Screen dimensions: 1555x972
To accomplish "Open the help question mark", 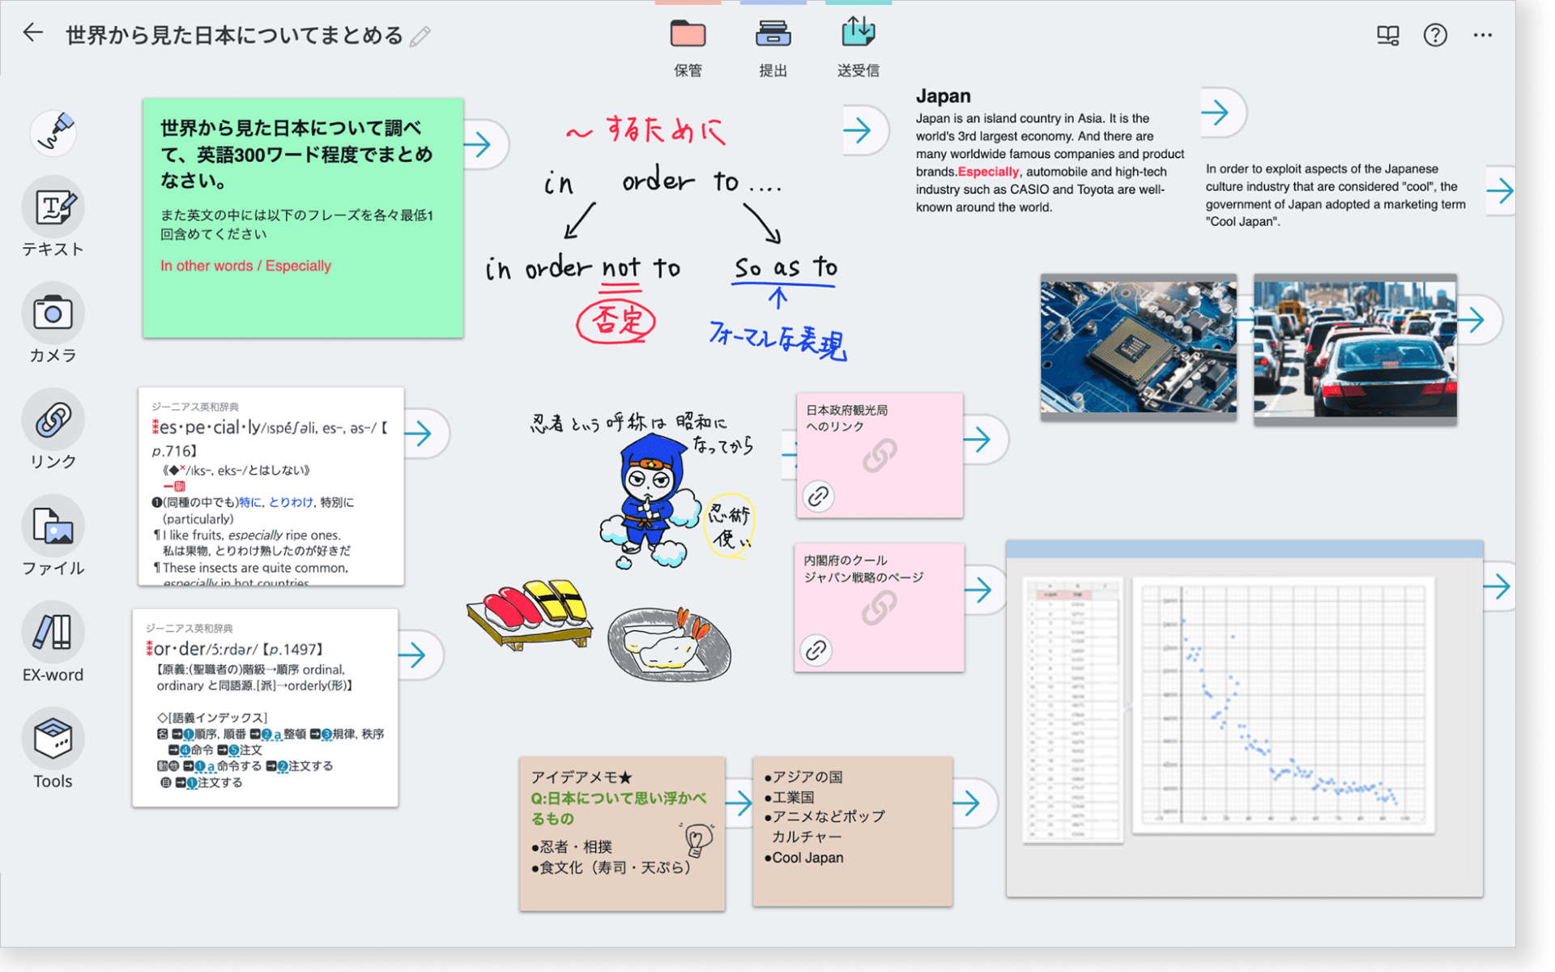I will coord(1435,36).
